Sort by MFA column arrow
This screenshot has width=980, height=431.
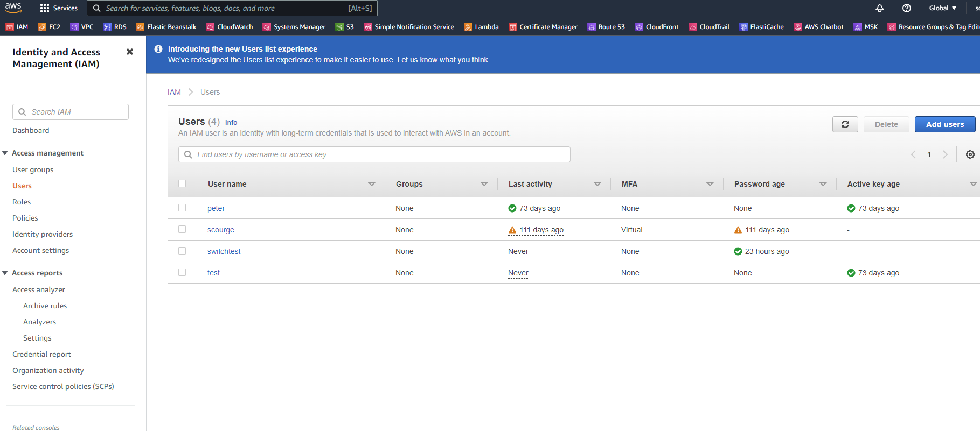pos(710,184)
